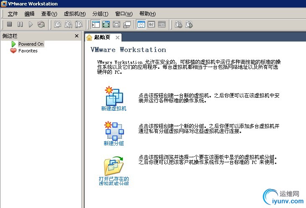Viewport: 306px width, 208px height.
Task: Click the 侧边栏 panel title
Action: pos(10,36)
